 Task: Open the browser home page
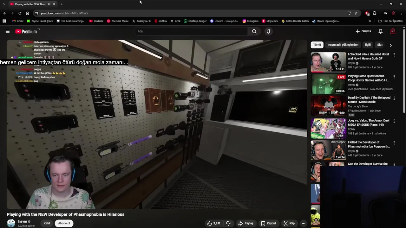28,13
